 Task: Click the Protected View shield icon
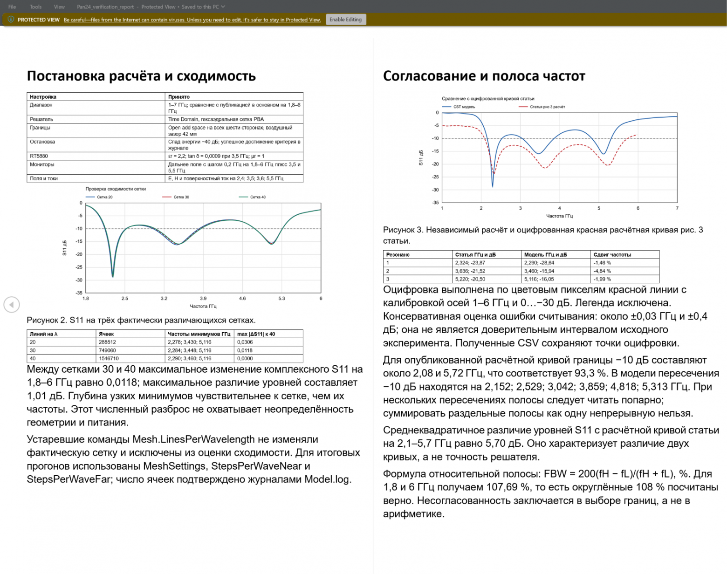click(11, 20)
